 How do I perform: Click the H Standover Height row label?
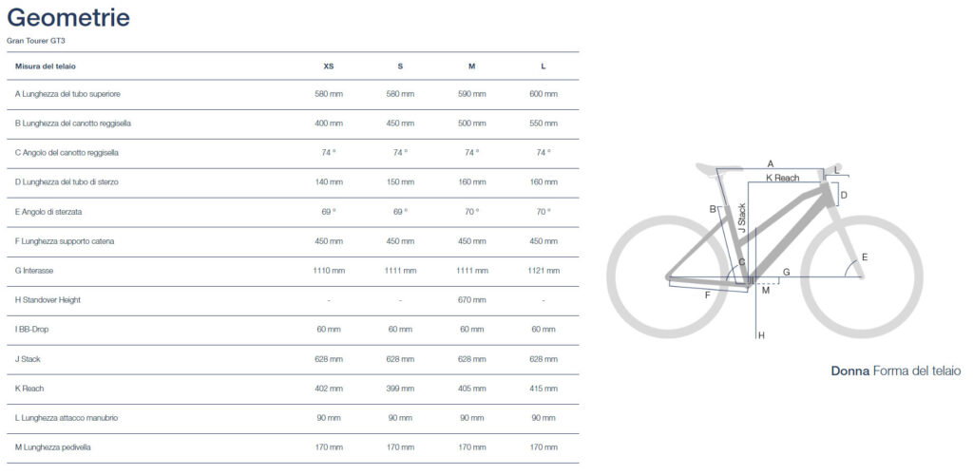(x=48, y=300)
